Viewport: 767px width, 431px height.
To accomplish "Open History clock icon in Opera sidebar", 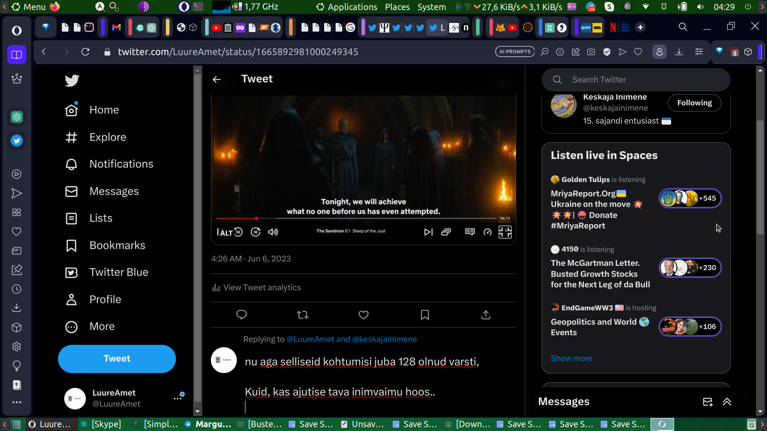I will pos(17,289).
